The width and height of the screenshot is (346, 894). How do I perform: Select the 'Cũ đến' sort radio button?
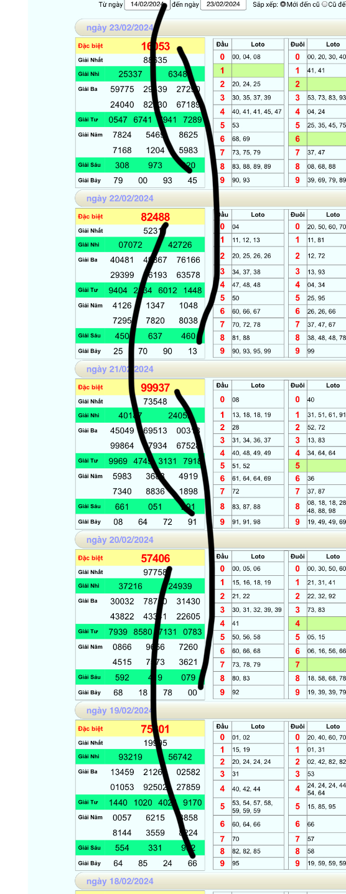tap(324, 4)
